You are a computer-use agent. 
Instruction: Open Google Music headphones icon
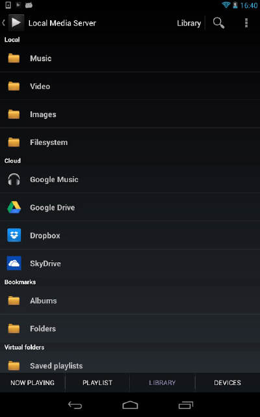(x=14, y=180)
